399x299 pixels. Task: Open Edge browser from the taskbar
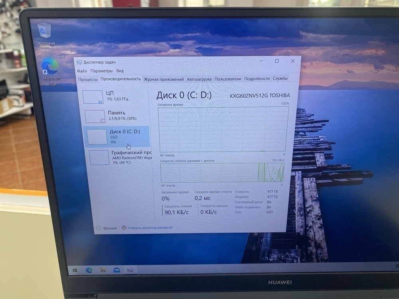point(89,270)
